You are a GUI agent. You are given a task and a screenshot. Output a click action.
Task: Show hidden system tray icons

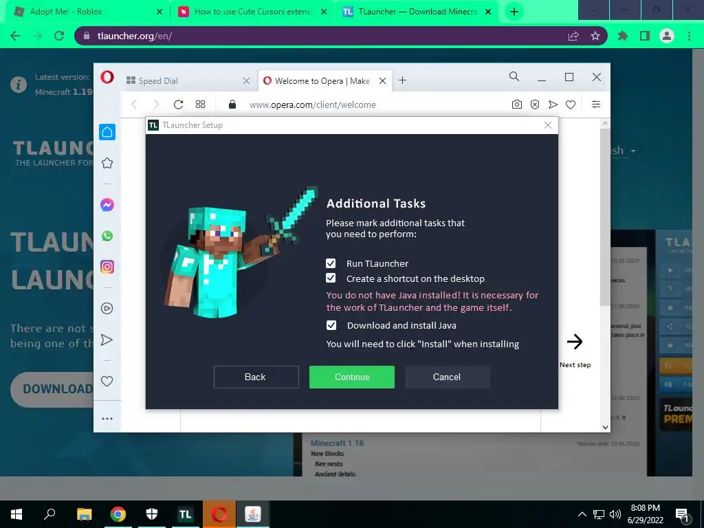pyautogui.click(x=582, y=514)
